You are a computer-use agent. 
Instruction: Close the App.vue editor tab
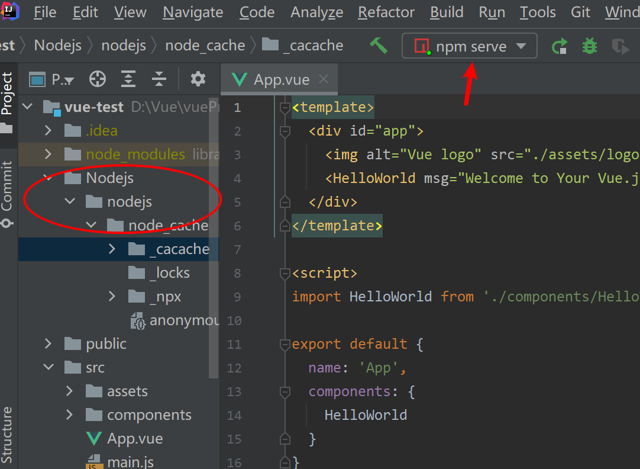pos(324,79)
